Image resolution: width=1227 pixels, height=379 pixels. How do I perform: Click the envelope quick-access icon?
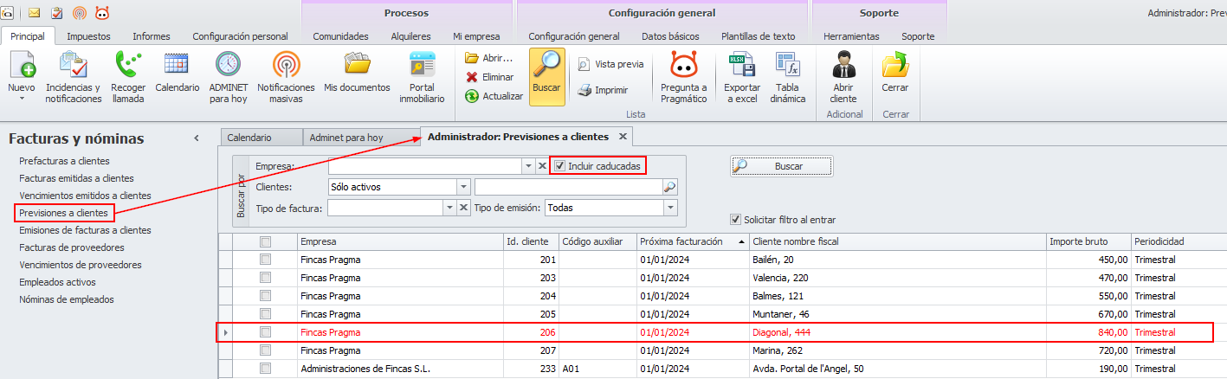tap(35, 13)
